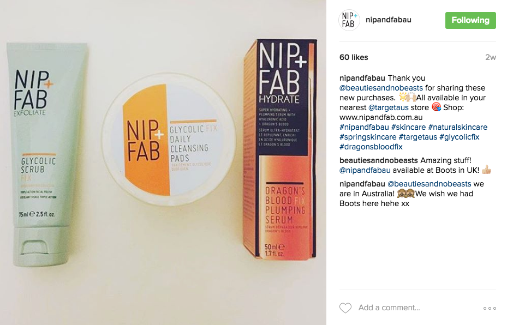Open the @nipandfabau mention in the comment
The image size is (507, 325).
[x=365, y=170]
